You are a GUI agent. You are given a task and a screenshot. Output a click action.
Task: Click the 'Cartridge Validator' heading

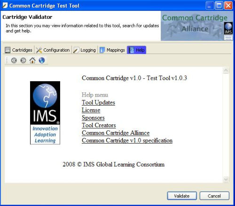click(x=27, y=17)
